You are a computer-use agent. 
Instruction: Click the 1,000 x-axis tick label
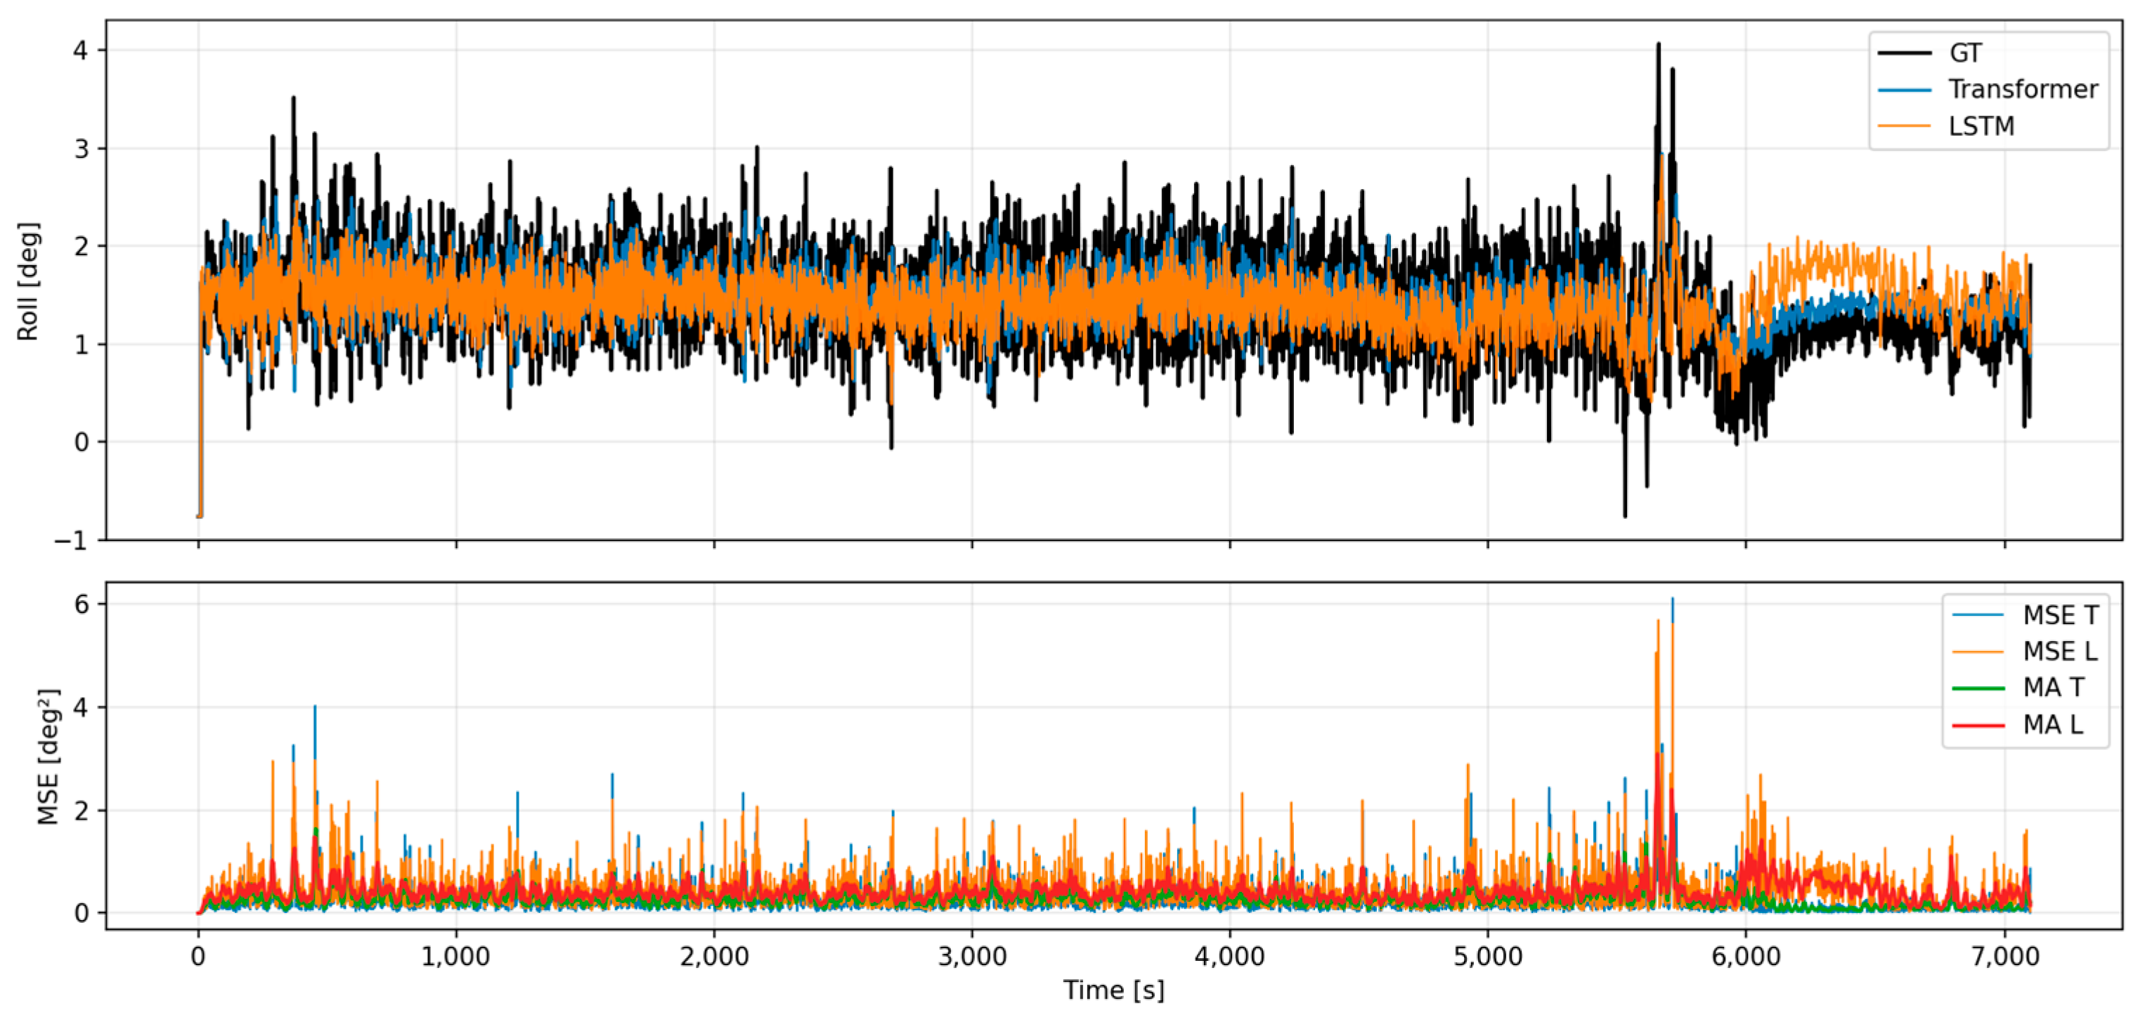(x=455, y=956)
